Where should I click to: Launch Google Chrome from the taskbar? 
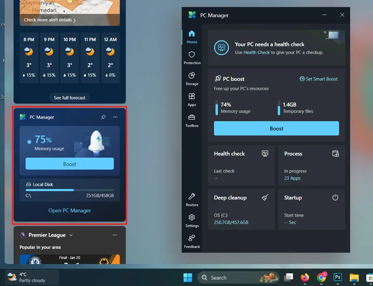coord(321,278)
